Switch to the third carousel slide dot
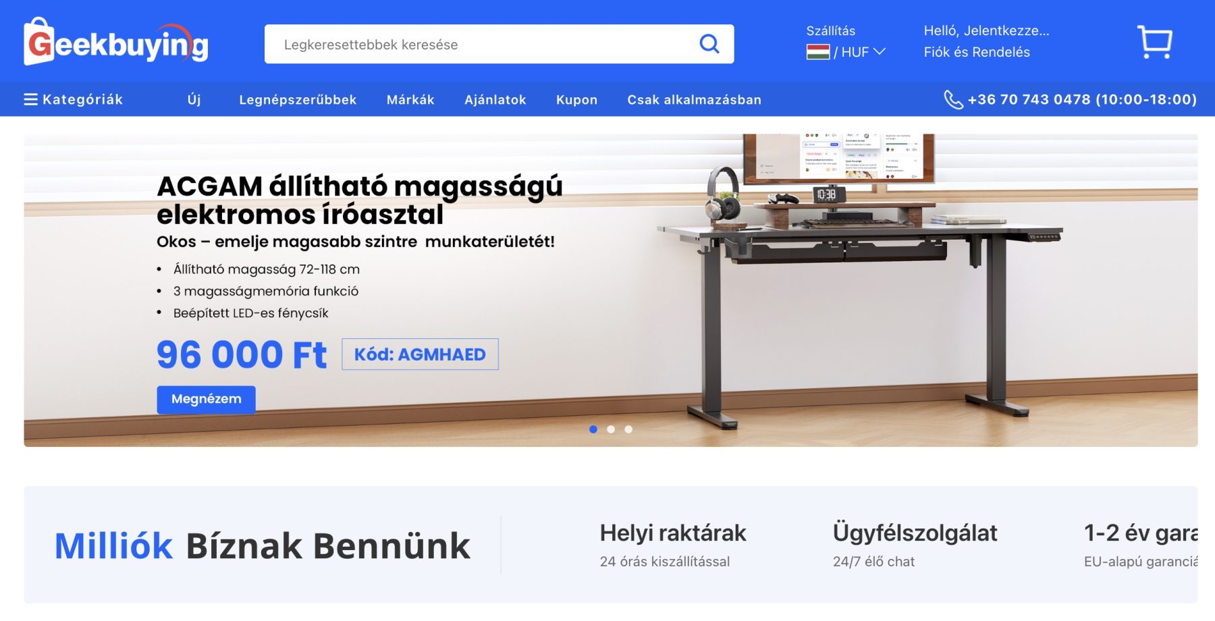The image size is (1215, 621). (x=628, y=429)
